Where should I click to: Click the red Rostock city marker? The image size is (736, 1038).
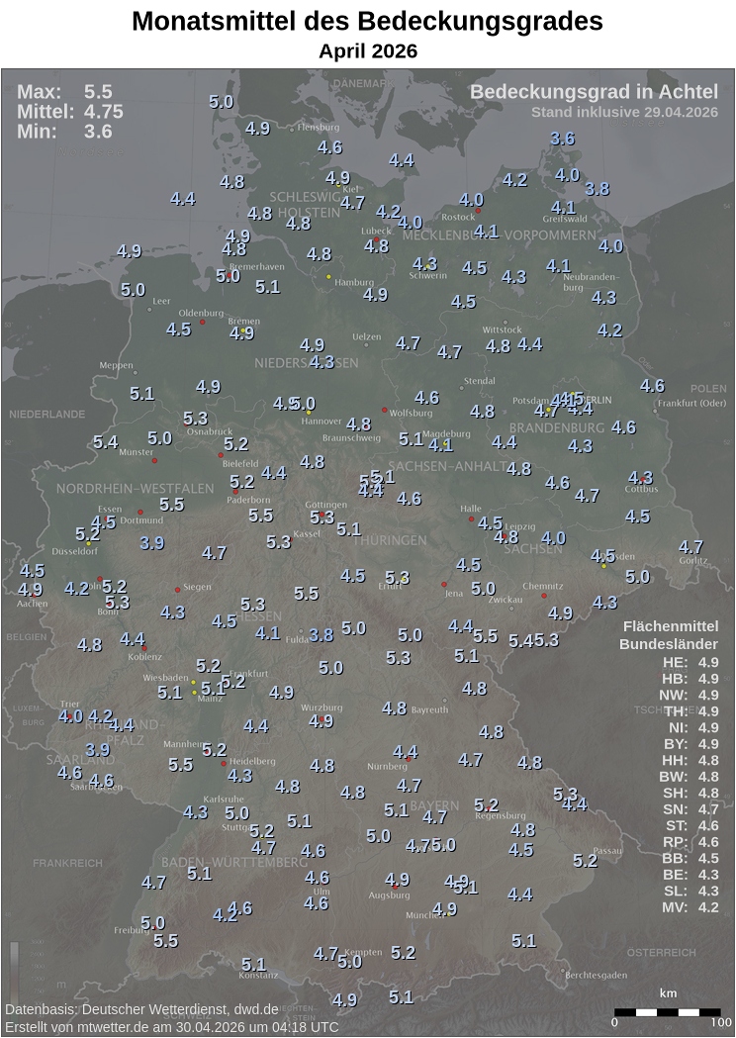click(478, 211)
